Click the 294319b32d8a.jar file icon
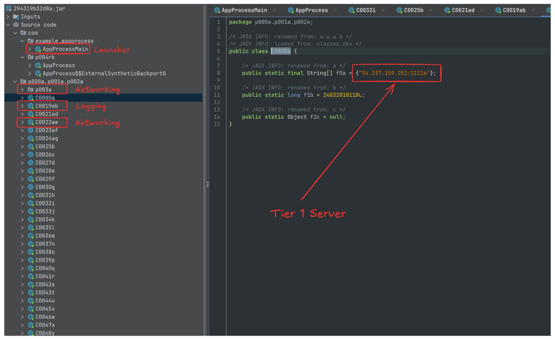The image size is (555, 340). [x=9, y=8]
